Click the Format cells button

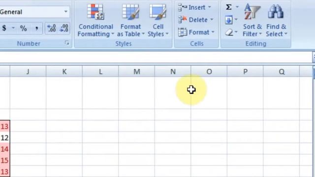pyautogui.click(x=196, y=32)
